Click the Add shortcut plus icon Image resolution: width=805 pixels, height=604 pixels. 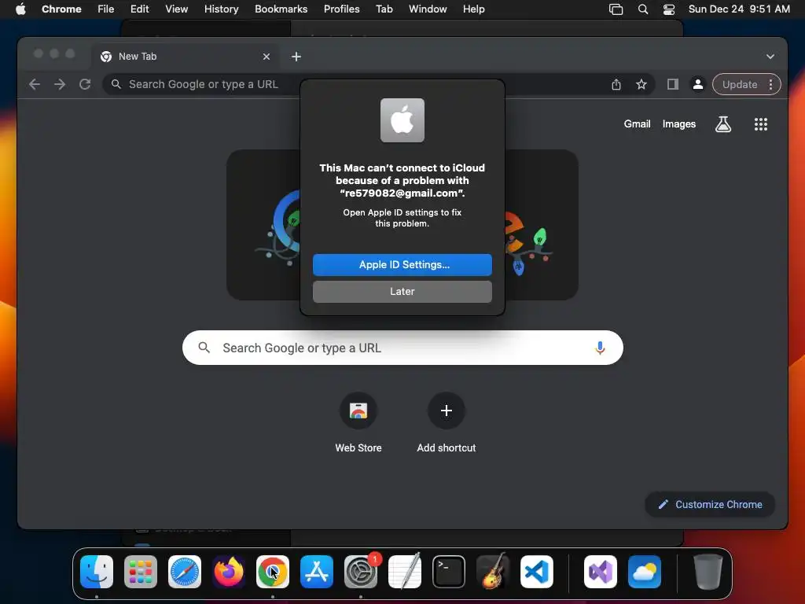[447, 411]
